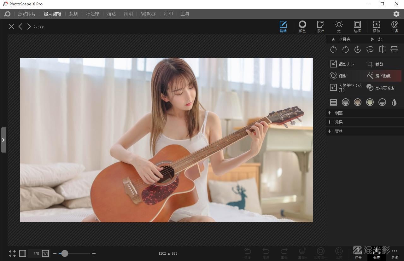Toggle the dashed selection marquee icon
The image size is (404, 261).
[13, 253]
